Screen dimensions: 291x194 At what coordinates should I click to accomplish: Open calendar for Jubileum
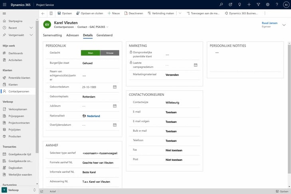(x=115, y=106)
